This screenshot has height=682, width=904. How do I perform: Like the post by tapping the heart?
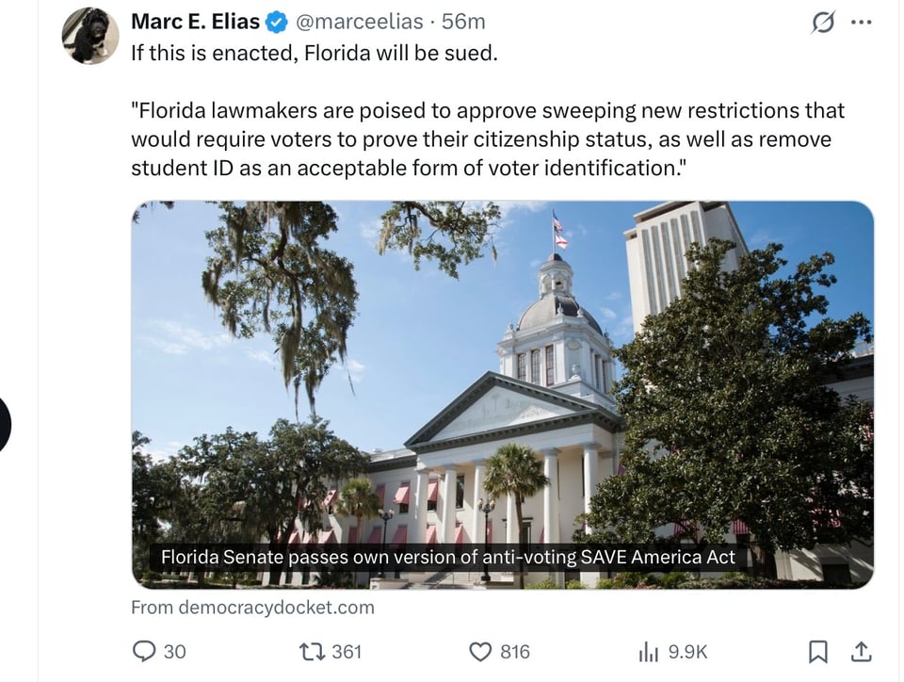point(479,651)
